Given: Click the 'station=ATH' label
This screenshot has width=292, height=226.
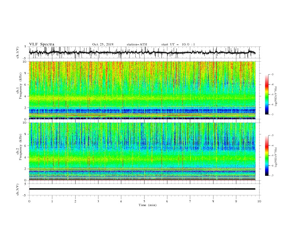Looking at the screenshot, I should click(137, 44).
